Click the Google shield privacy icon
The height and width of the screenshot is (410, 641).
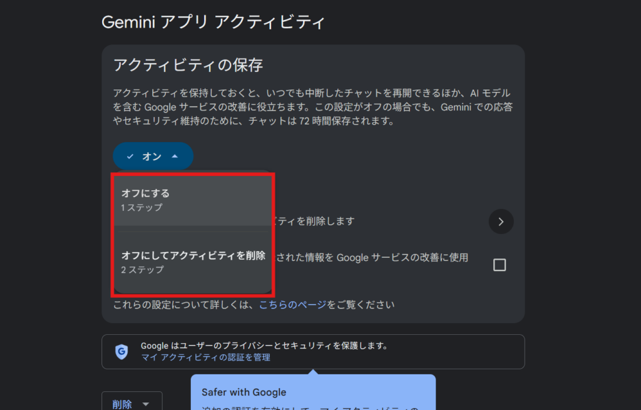[121, 352]
